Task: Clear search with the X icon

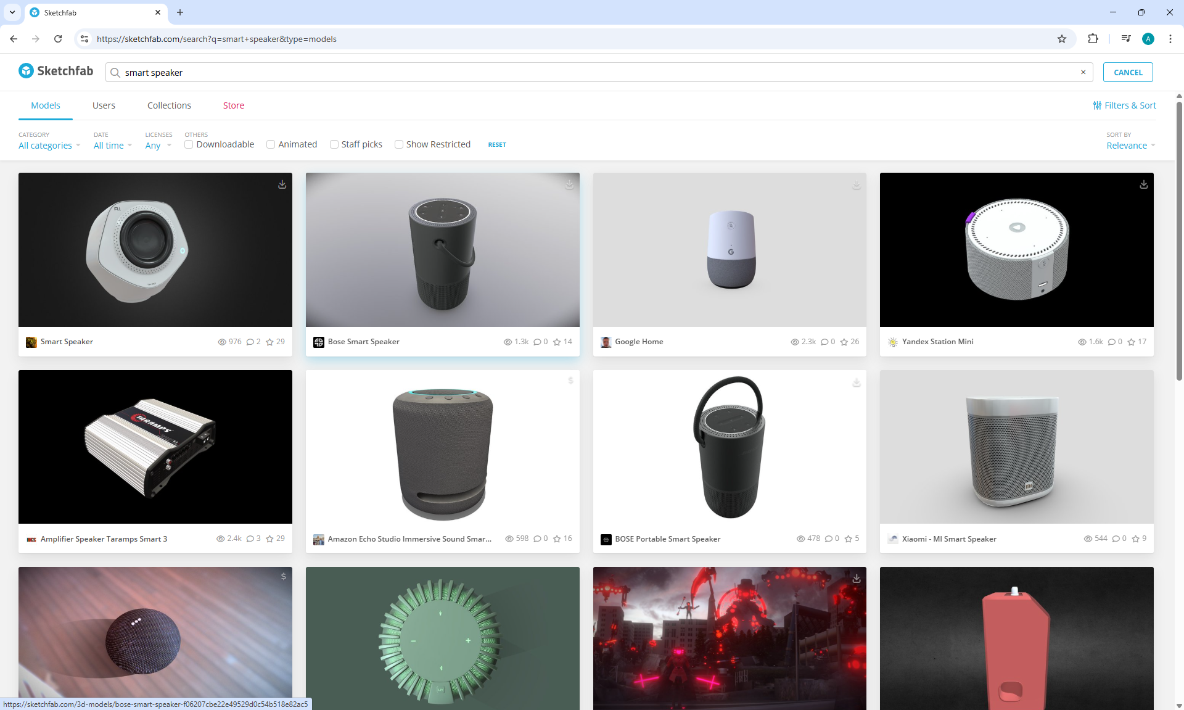Action: 1083,72
